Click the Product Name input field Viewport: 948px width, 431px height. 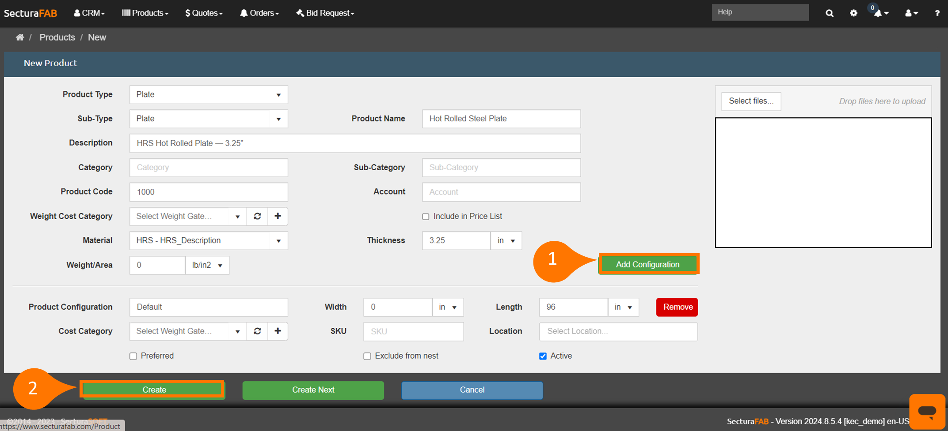(x=501, y=119)
